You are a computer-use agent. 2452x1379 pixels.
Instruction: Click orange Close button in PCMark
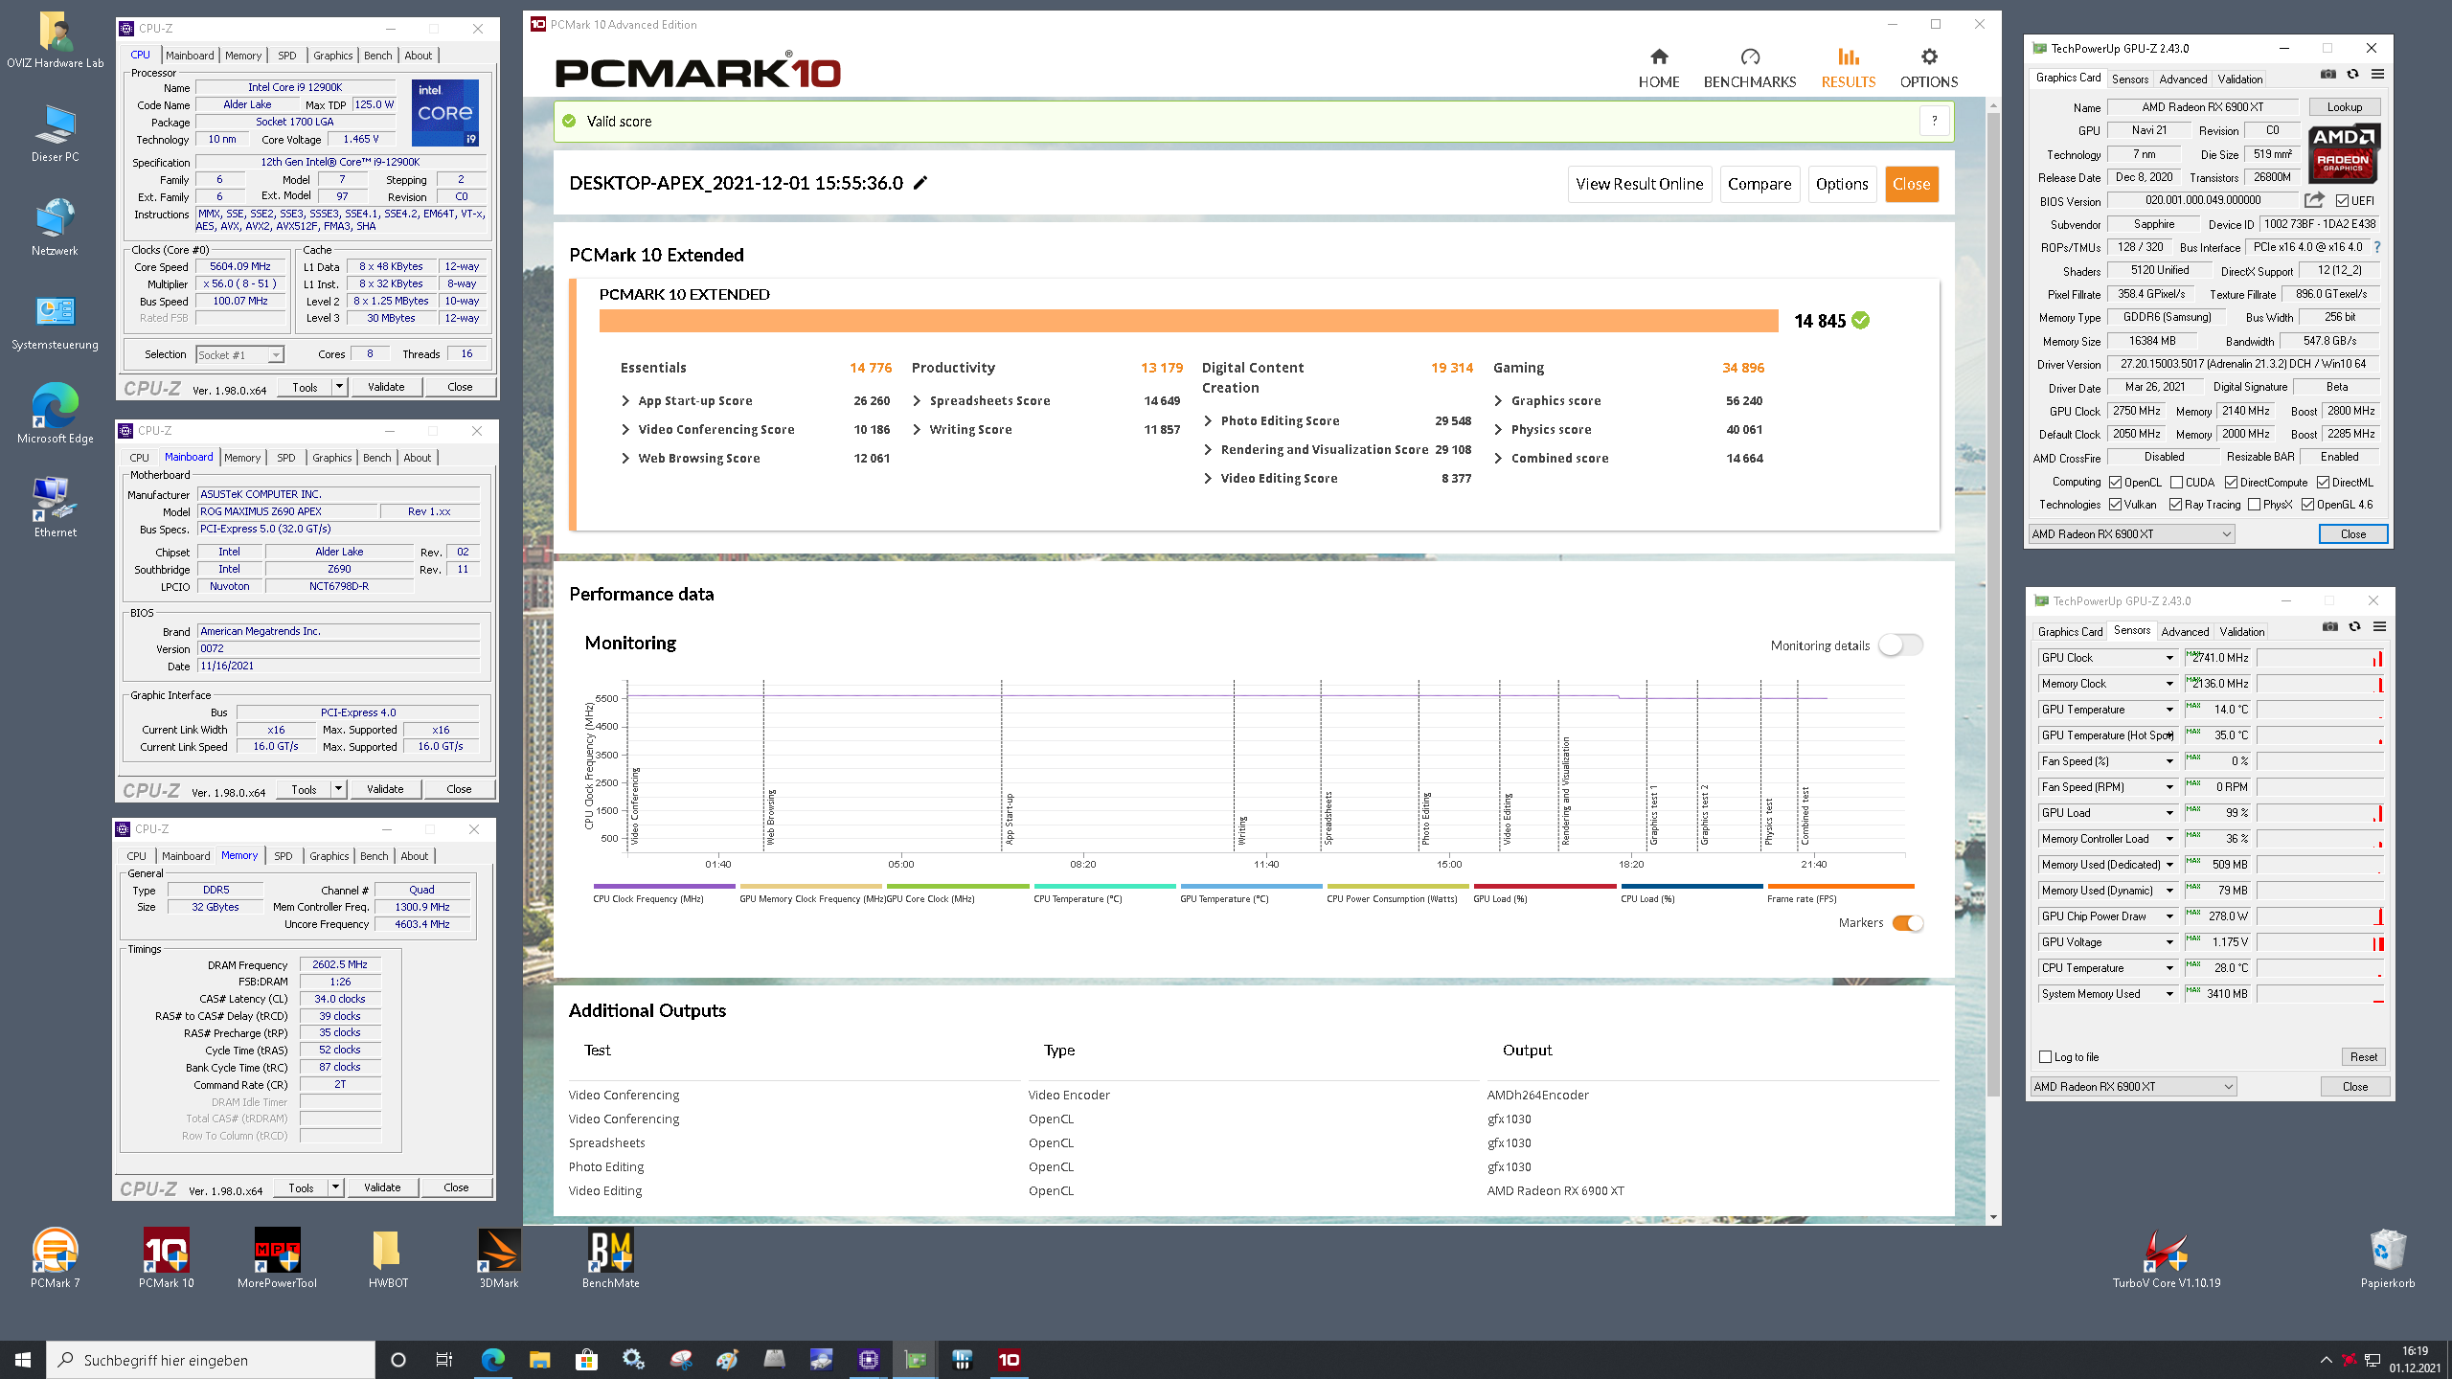coord(1911,184)
